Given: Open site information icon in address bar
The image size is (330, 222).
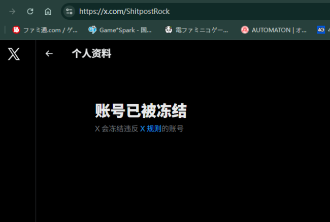Looking at the screenshot, I should click(69, 11).
